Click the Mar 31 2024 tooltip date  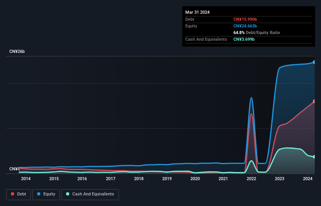[197, 12]
